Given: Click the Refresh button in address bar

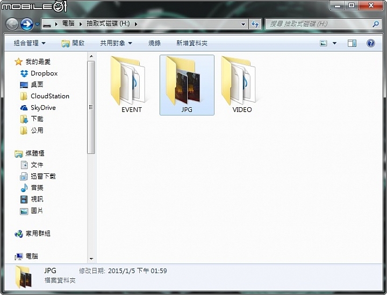Looking at the screenshot, I should 255,24.
